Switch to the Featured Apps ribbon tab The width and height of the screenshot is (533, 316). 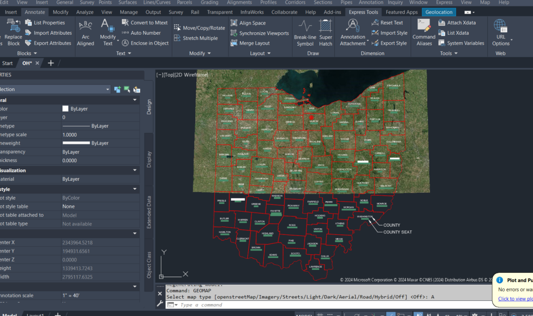(401, 11)
